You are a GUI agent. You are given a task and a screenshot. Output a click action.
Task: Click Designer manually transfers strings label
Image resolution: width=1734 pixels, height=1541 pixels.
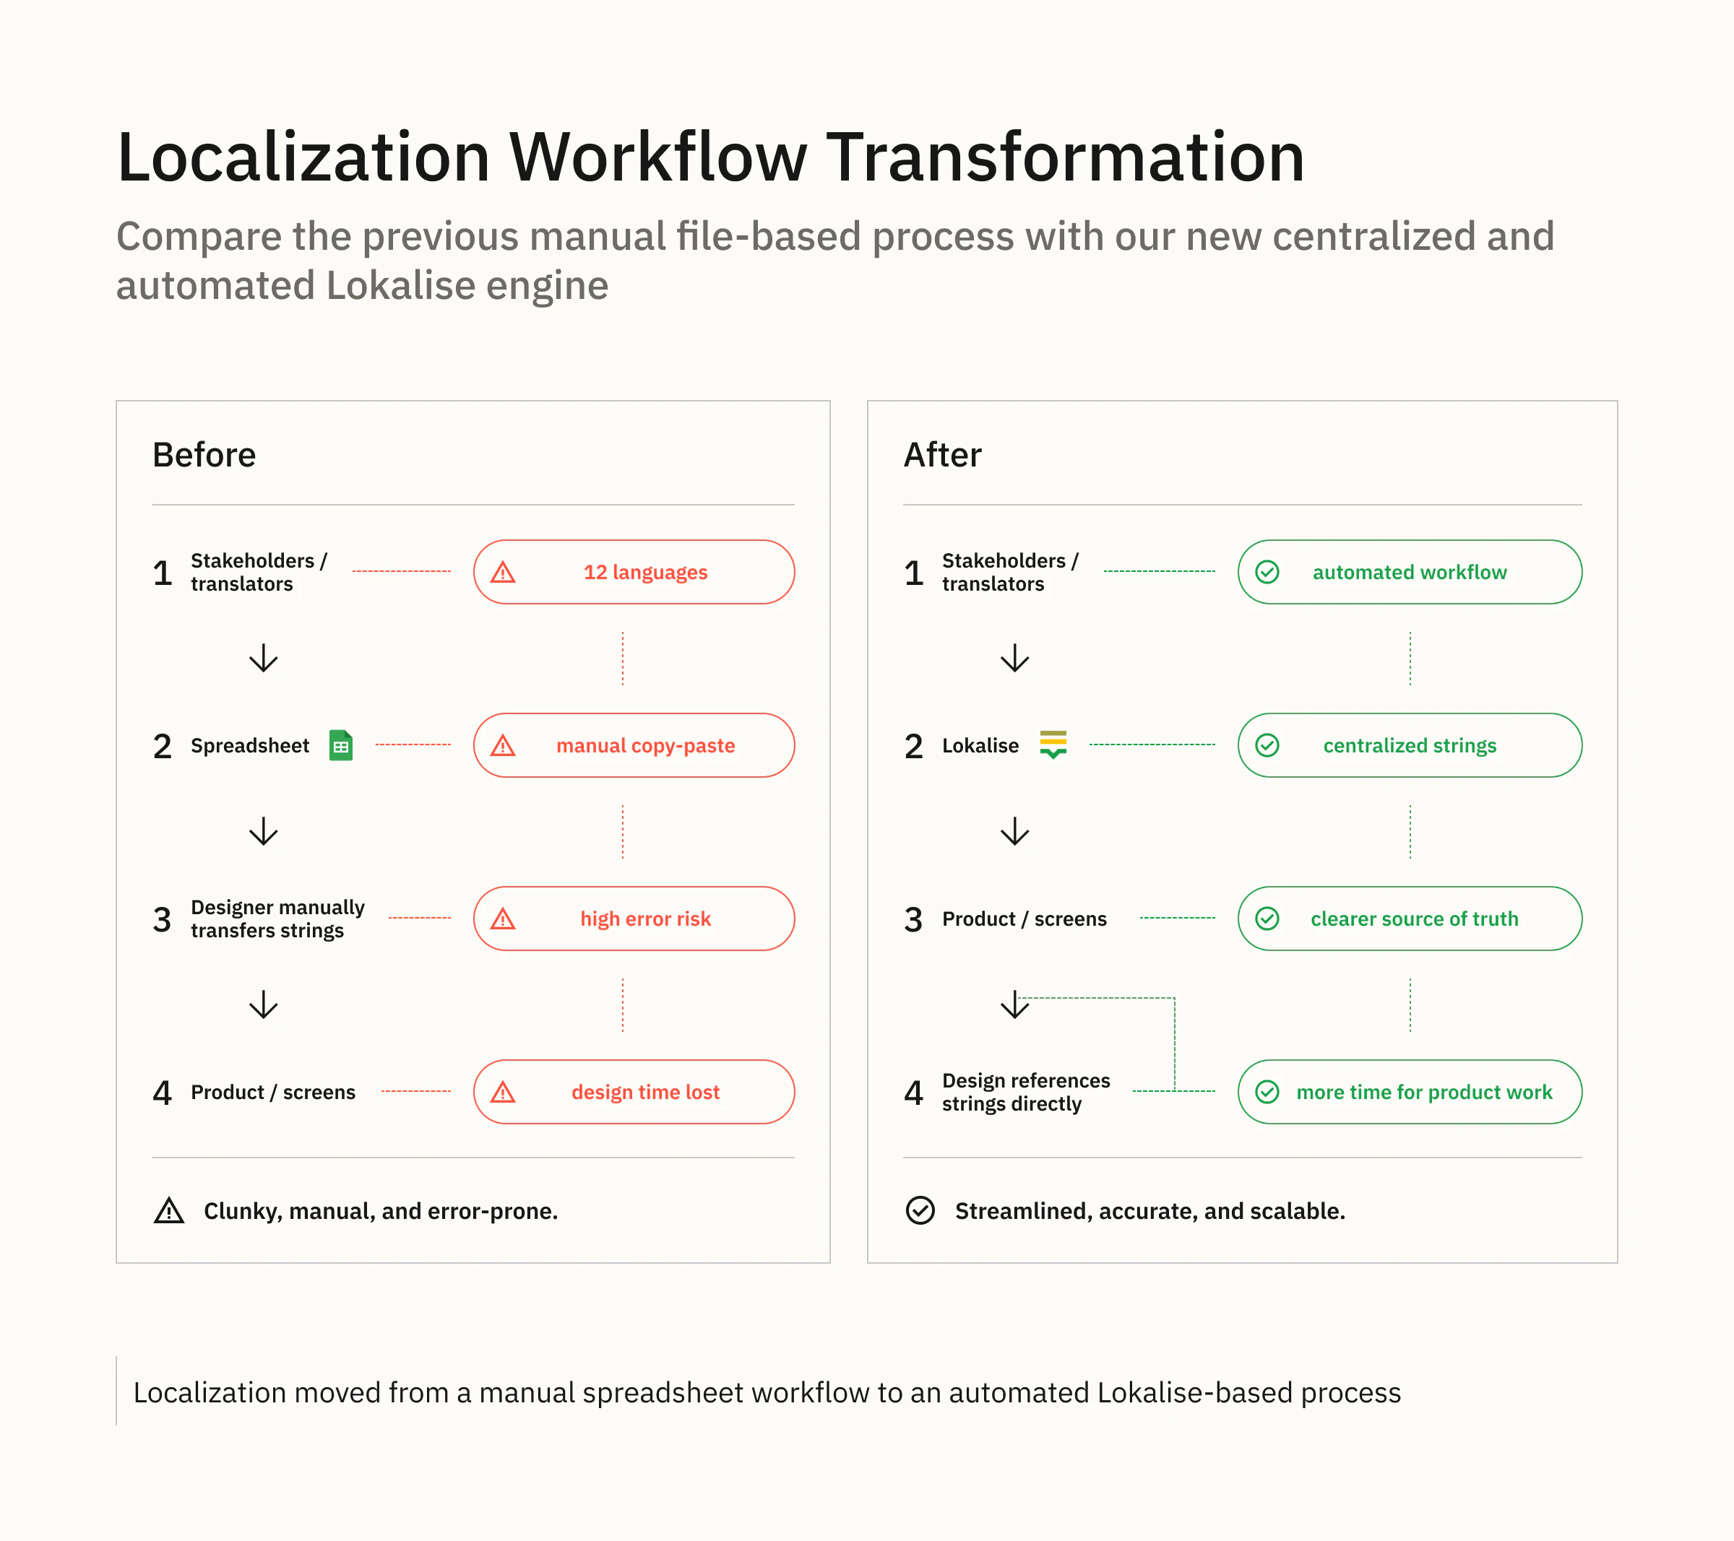pyautogui.click(x=277, y=919)
